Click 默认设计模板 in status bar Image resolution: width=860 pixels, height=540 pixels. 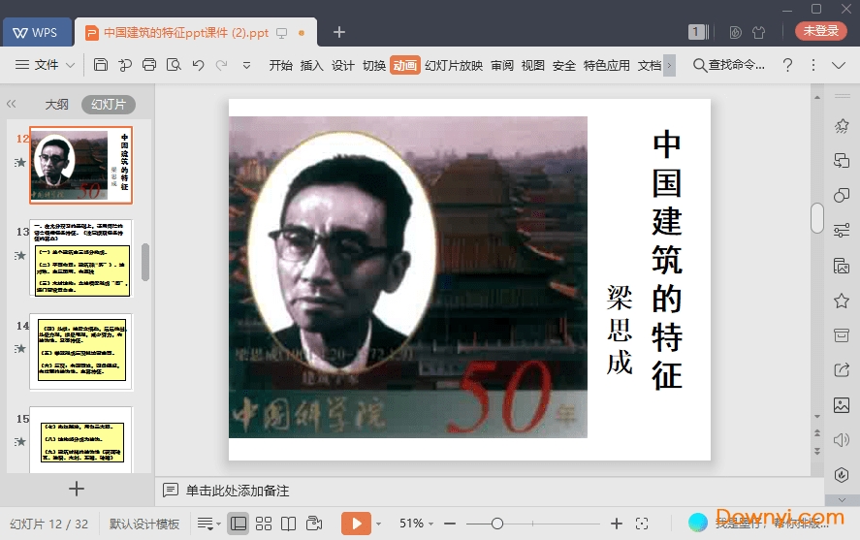click(144, 524)
